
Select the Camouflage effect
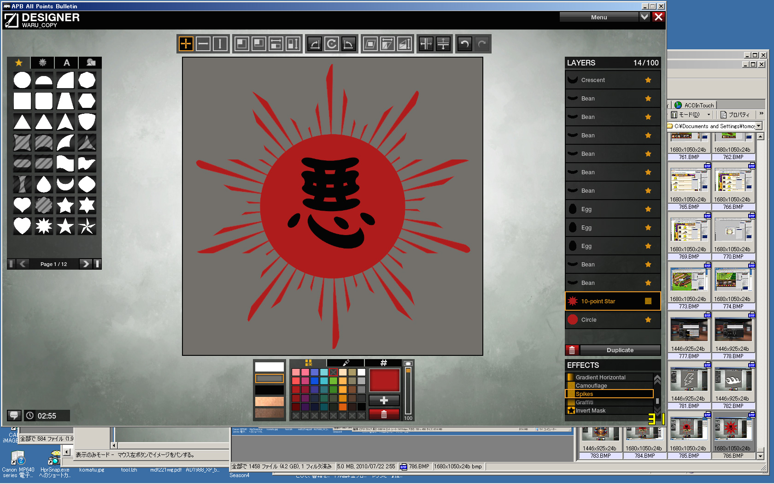click(591, 386)
